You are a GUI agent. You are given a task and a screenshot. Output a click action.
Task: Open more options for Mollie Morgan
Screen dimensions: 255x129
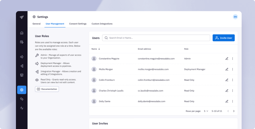click(x=233, y=69)
